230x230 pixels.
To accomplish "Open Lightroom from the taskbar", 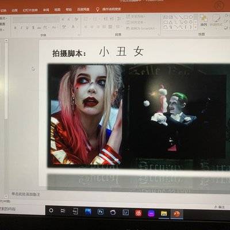I will (x=126, y=212).
